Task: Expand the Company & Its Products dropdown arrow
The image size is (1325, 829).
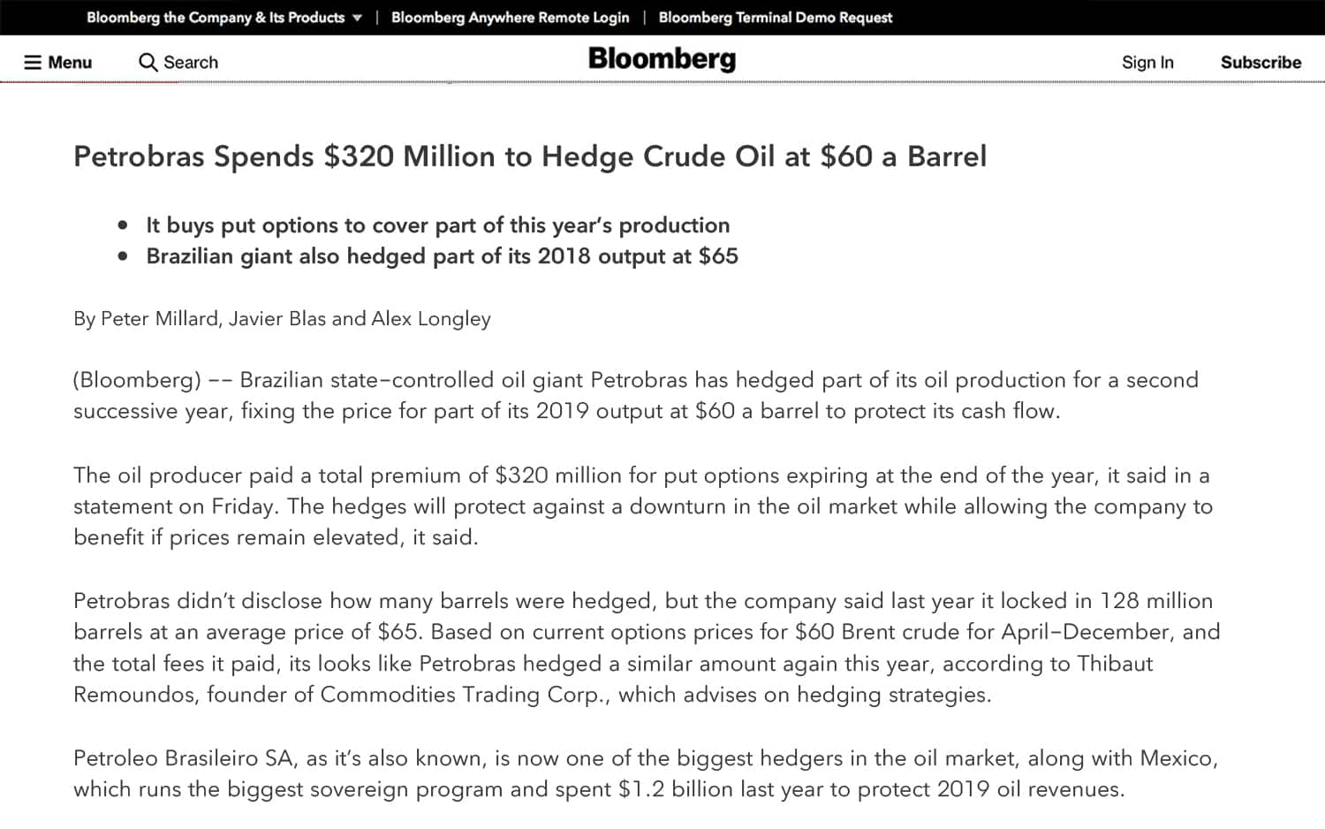Action: point(357,18)
